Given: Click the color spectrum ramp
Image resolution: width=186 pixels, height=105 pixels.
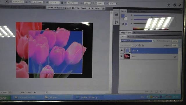Looking at the screenshot, I should [x=151, y=29].
